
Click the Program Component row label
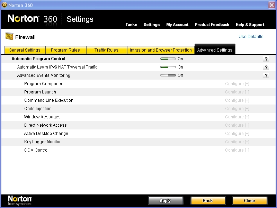click(44, 84)
